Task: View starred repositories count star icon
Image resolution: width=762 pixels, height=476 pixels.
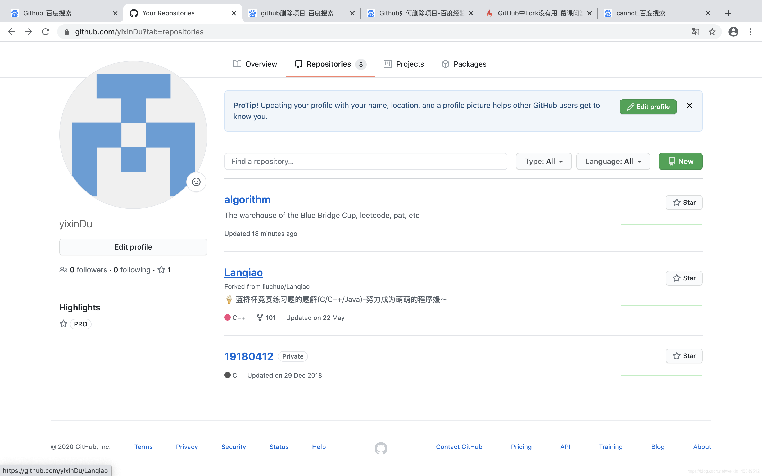Action: click(164, 270)
